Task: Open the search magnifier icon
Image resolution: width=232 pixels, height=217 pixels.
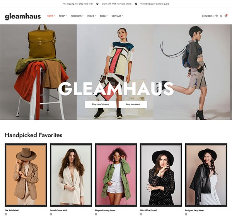Action: tap(203, 16)
